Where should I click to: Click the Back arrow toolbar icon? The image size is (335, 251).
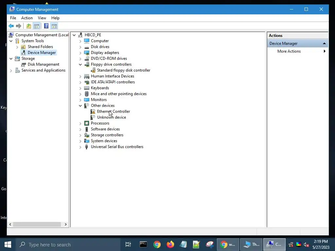11,26
